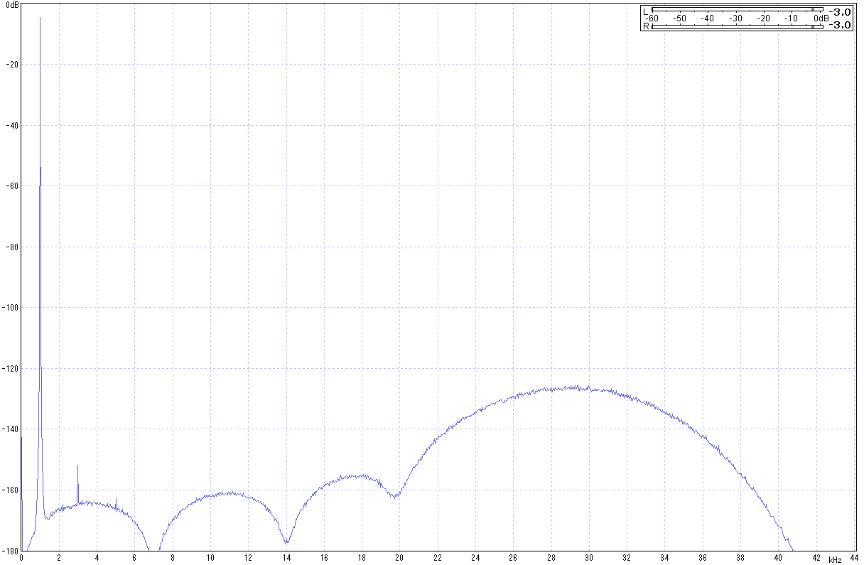Click the kHz unit label on frequency axis
The width and height of the screenshot is (864, 565).
[835, 559]
